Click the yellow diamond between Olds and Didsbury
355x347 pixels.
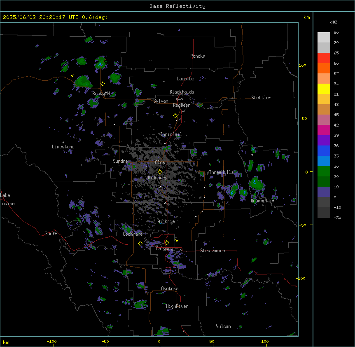(160, 172)
